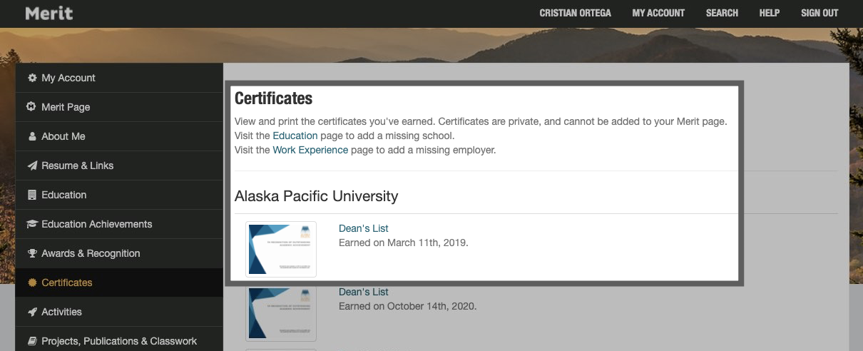Open the About Me section
863x351 pixels.
click(x=119, y=136)
